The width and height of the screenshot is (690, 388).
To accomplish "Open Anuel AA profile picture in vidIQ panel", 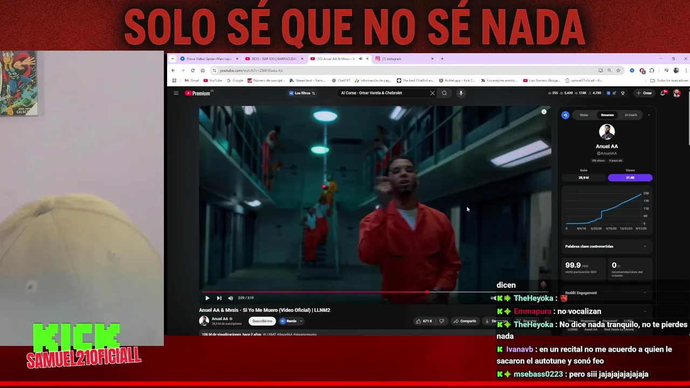I will (607, 131).
